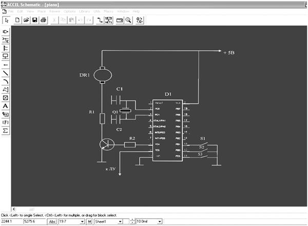Open the Library menu
The width and height of the screenshot is (308, 226).
tap(84, 11)
